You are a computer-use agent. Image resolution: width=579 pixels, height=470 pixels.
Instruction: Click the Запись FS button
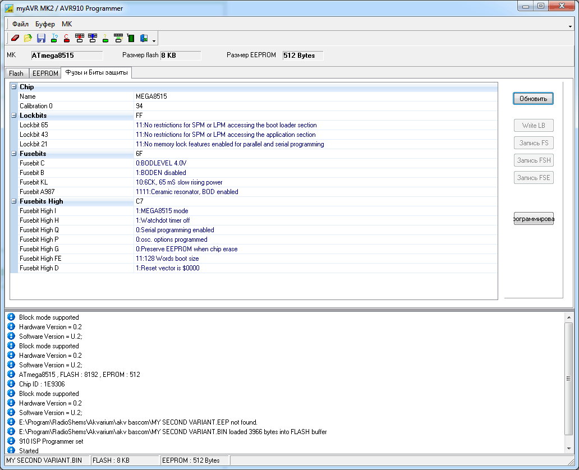[x=534, y=143]
